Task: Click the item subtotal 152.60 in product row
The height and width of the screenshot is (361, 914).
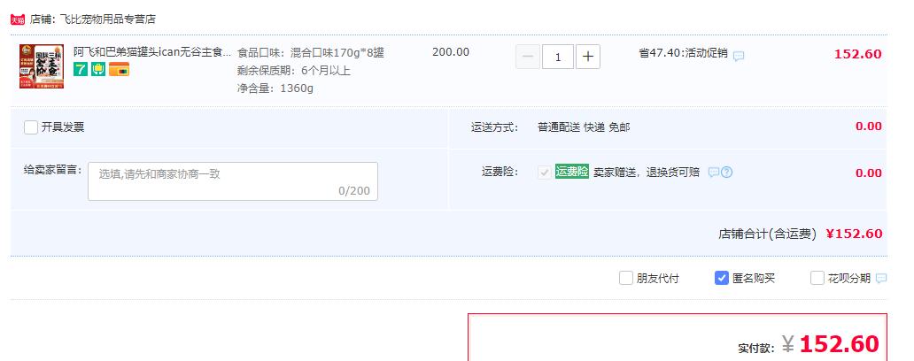Action: tap(858, 54)
